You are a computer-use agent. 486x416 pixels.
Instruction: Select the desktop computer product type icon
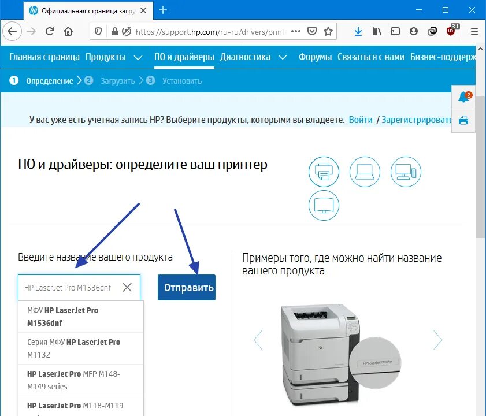coord(406,172)
